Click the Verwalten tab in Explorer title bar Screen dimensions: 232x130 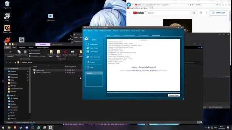43,44
